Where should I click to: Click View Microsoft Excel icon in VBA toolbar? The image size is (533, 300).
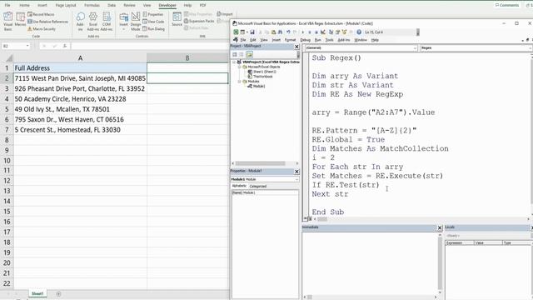click(x=236, y=32)
